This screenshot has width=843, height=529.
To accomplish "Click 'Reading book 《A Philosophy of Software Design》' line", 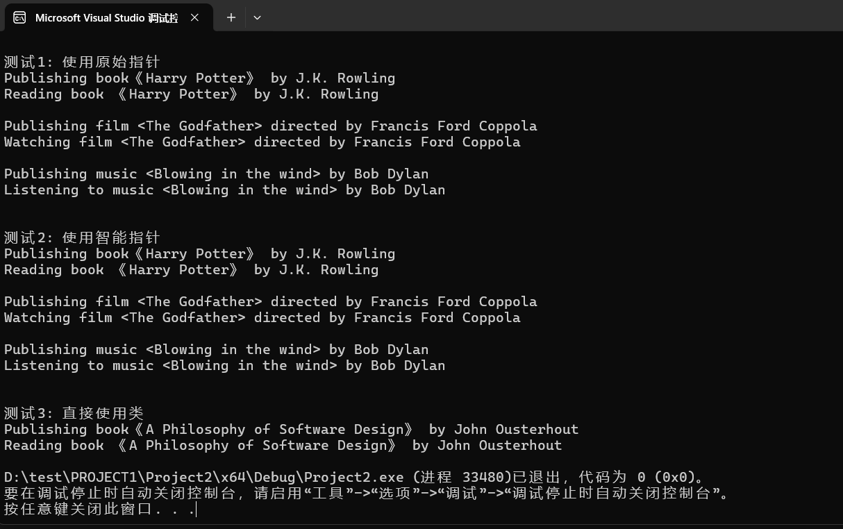I will 283,446.
